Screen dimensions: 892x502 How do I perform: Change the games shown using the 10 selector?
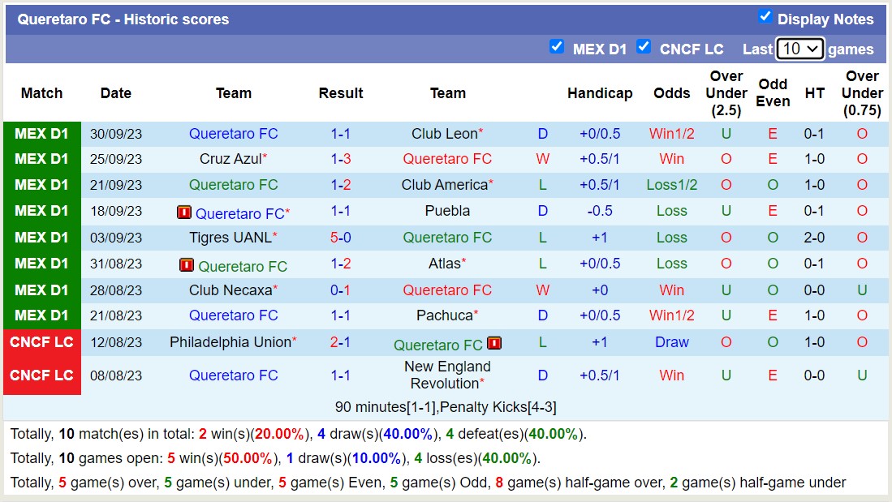(800, 49)
